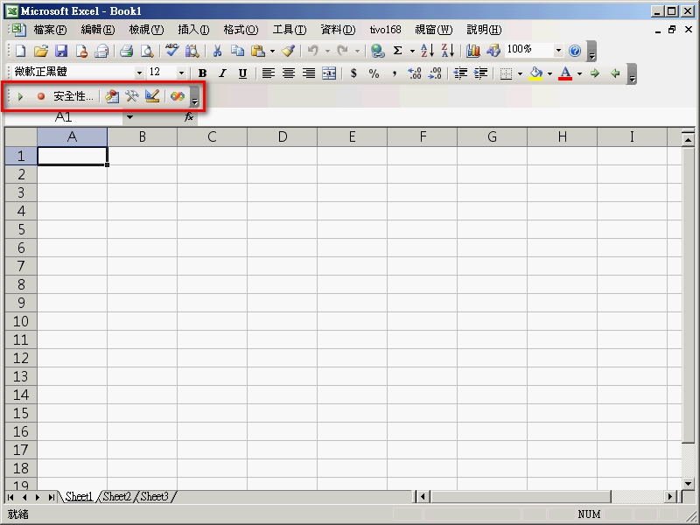Click the horizontal scrollbar right arrow

(669, 496)
